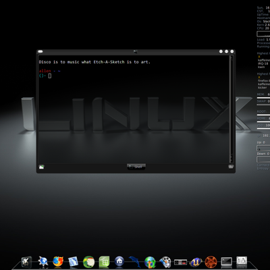Close the Konsole window
Viewport: 270px width, 270px height.
click(x=232, y=51)
